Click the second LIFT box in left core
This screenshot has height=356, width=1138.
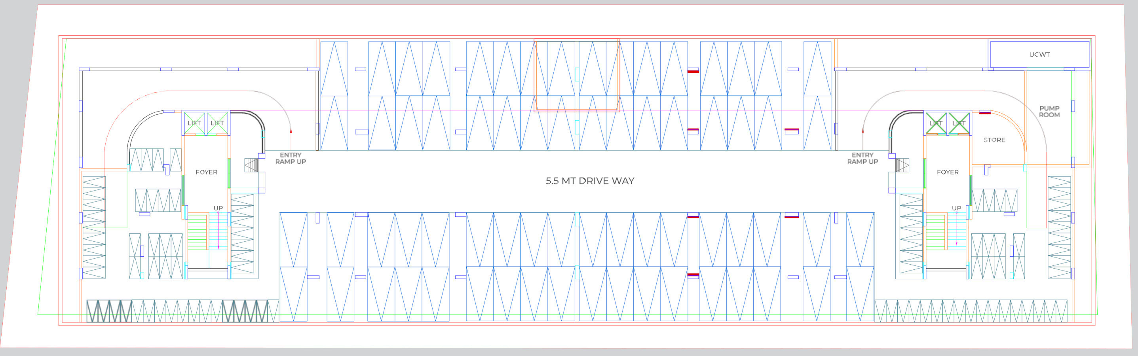coord(217,123)
